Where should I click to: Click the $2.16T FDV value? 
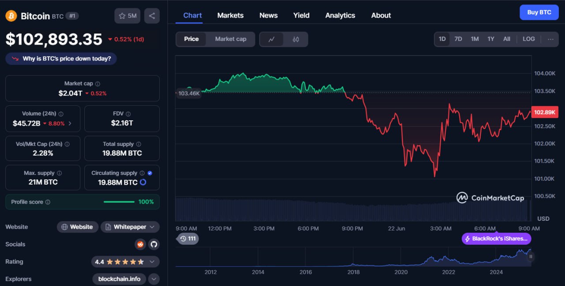tap(122, 123)
